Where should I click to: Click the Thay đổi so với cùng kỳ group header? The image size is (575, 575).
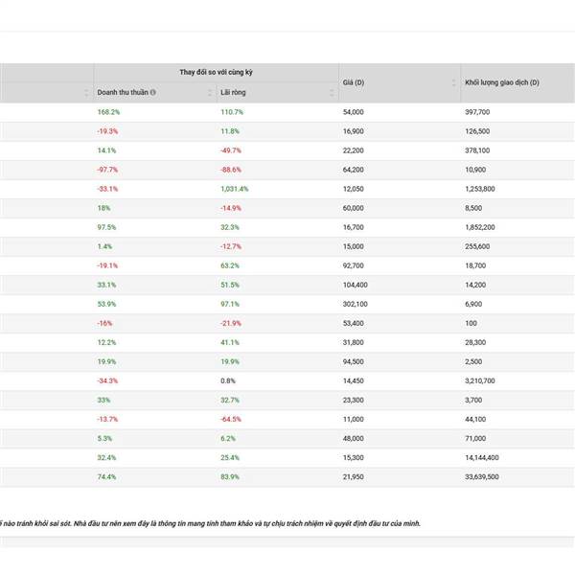[216, 72]
